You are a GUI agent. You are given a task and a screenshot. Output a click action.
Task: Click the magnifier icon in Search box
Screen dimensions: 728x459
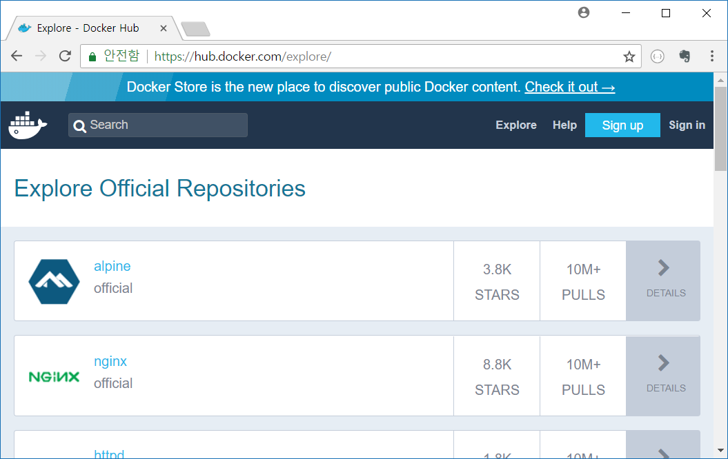point(80,126)
